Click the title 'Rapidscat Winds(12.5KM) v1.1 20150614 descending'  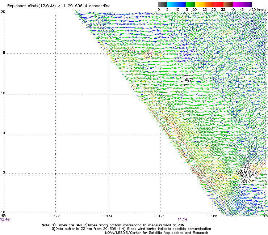pos(59,6)
